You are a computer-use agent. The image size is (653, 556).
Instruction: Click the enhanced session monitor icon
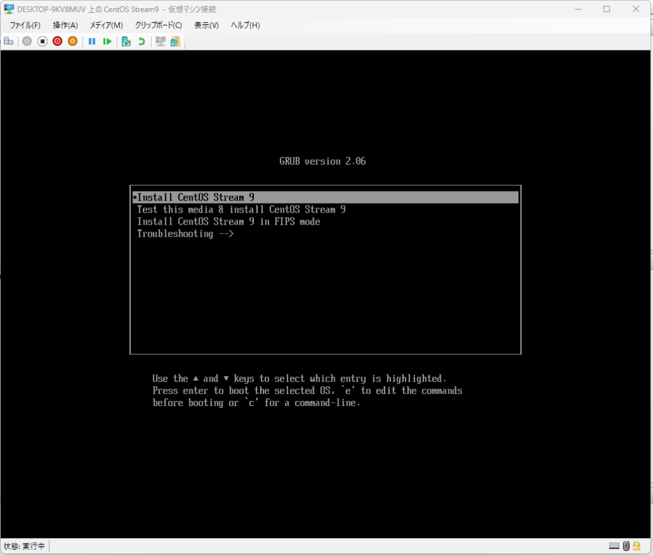(161, 41)
